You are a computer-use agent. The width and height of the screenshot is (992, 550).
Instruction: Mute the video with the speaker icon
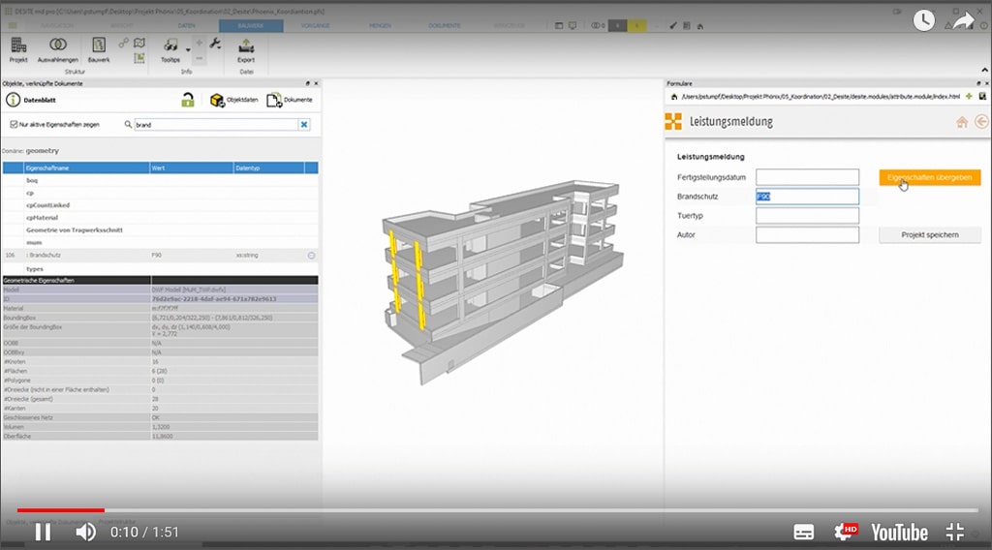[x=85, y=532]
